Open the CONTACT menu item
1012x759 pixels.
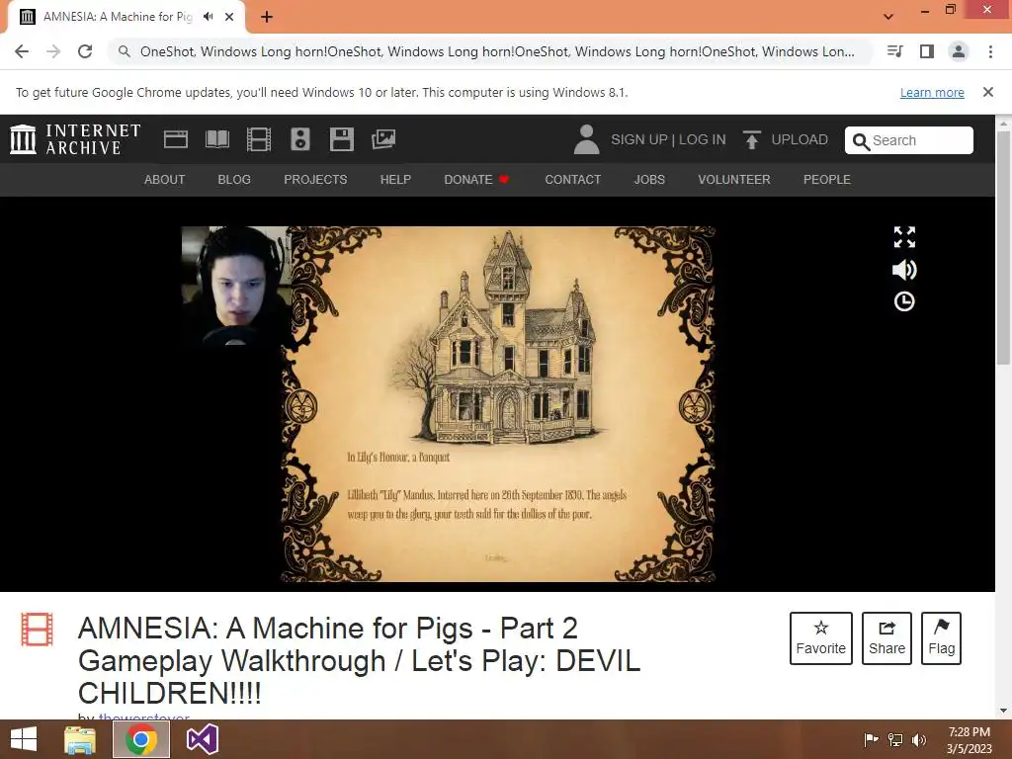coord(573,180)
